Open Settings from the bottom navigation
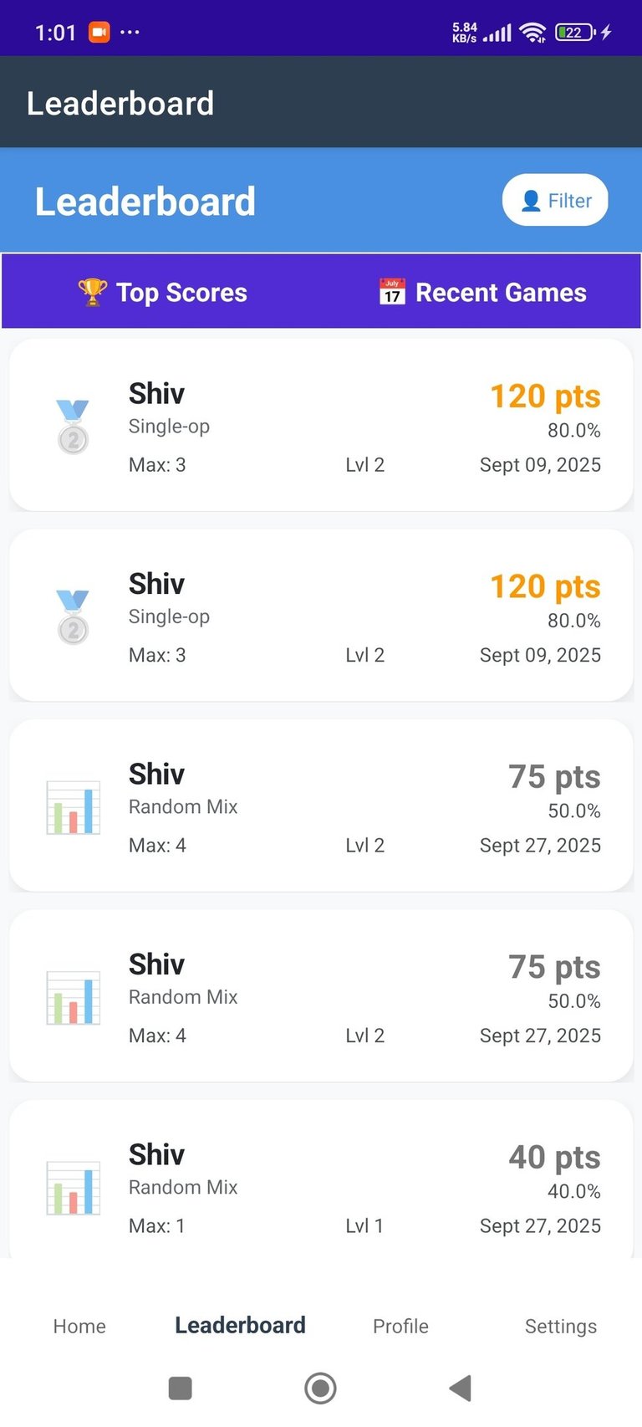642x1427 pixels. 560,1326
